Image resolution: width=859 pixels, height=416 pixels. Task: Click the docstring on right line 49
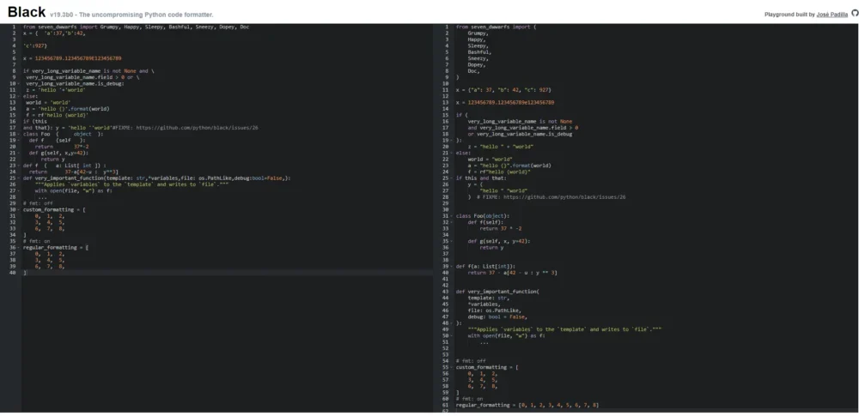click(x=565, y=329)
